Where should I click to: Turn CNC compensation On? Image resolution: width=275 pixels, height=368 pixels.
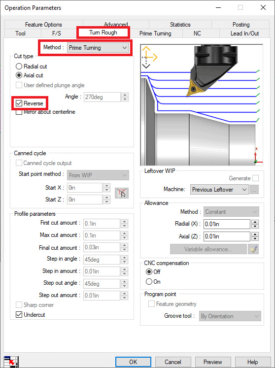click(x=149, y=282)
